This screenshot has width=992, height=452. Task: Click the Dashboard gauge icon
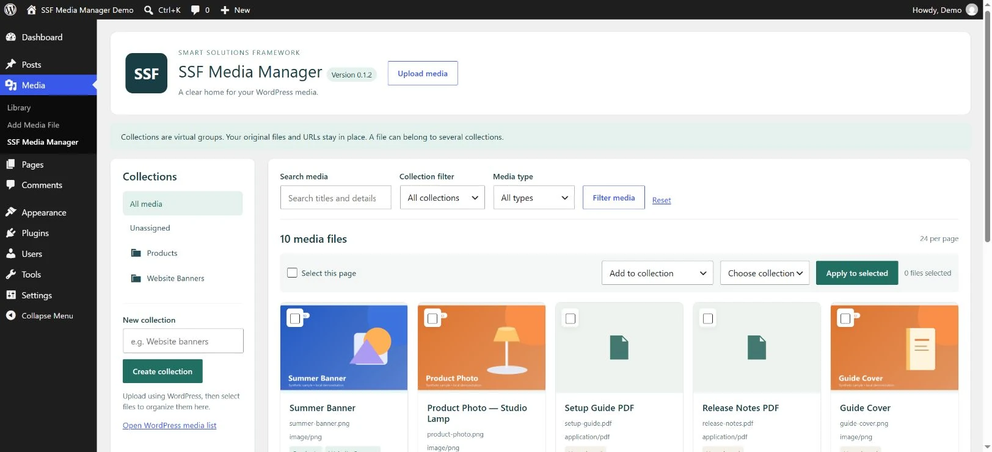(10, 37)
